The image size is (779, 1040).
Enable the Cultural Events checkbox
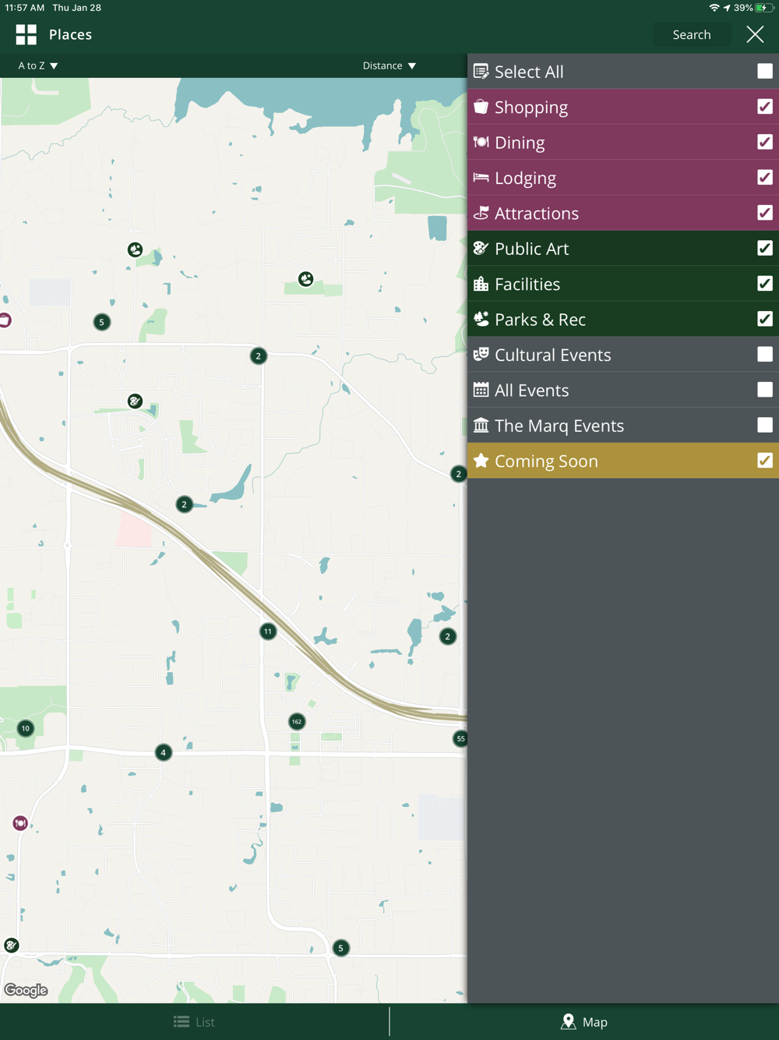click(x=765, y=354)
